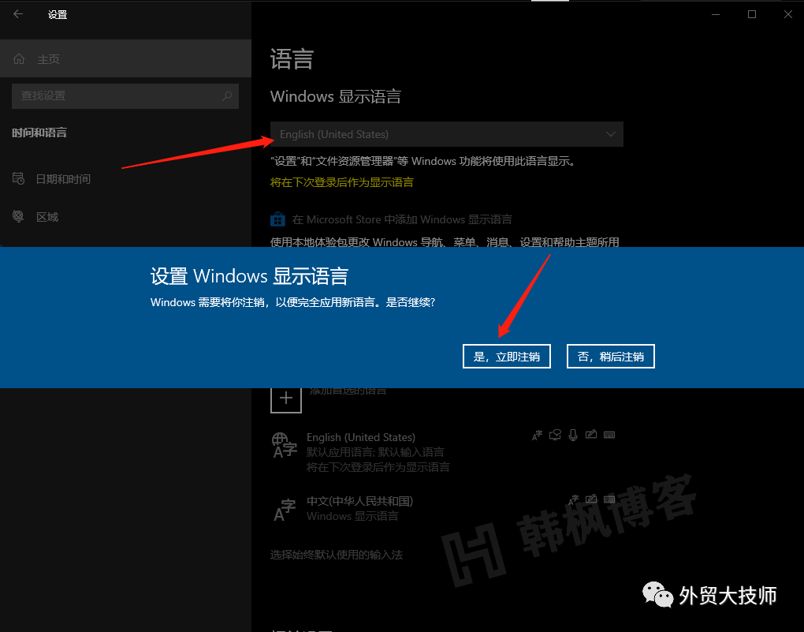Click the Microsoft Store bag icon
Image resolution: width=804 pixels, height=632 pixels.
277,219
